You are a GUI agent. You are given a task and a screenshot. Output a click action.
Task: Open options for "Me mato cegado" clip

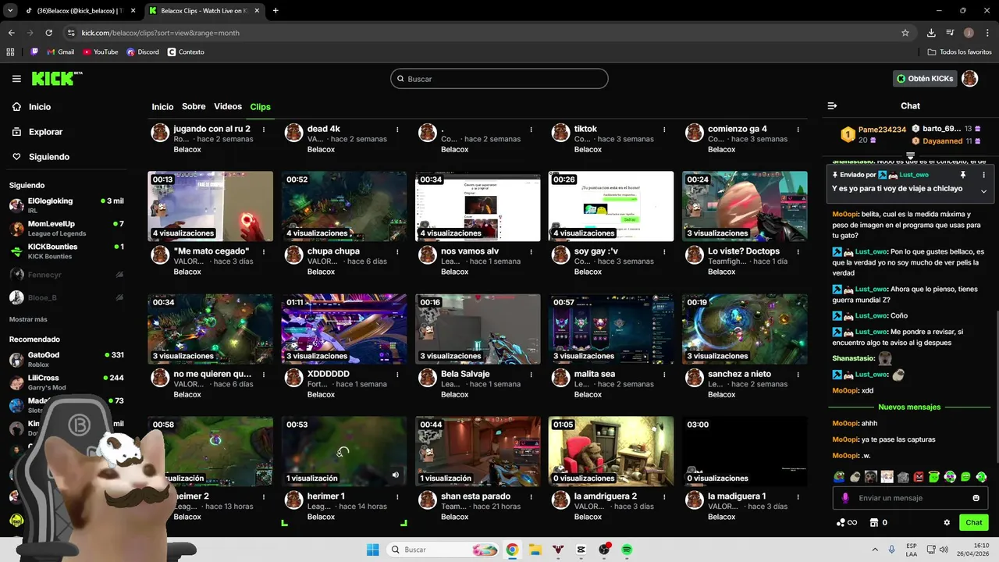(264, 251)
